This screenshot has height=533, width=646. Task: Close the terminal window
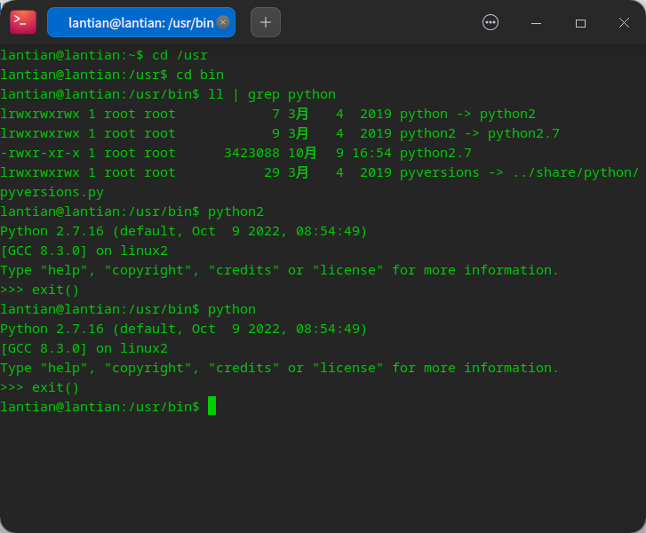click(624, 22)
